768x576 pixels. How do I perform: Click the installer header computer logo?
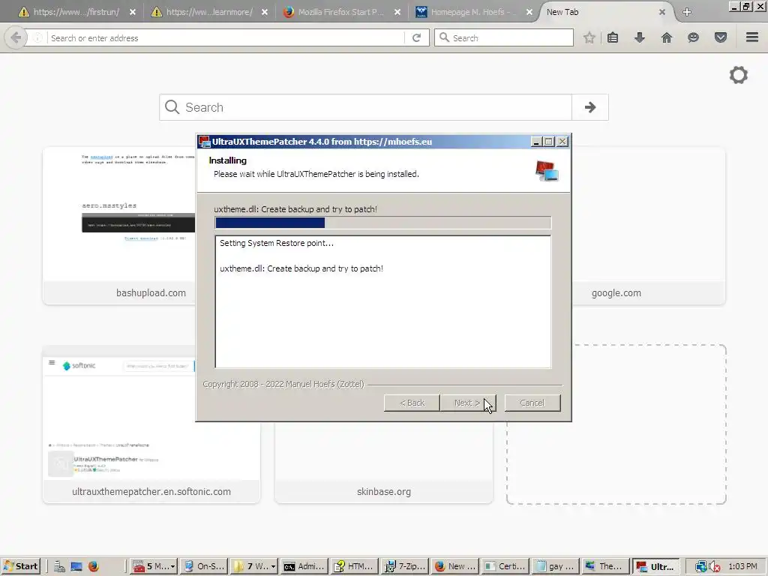coord(547,171)
